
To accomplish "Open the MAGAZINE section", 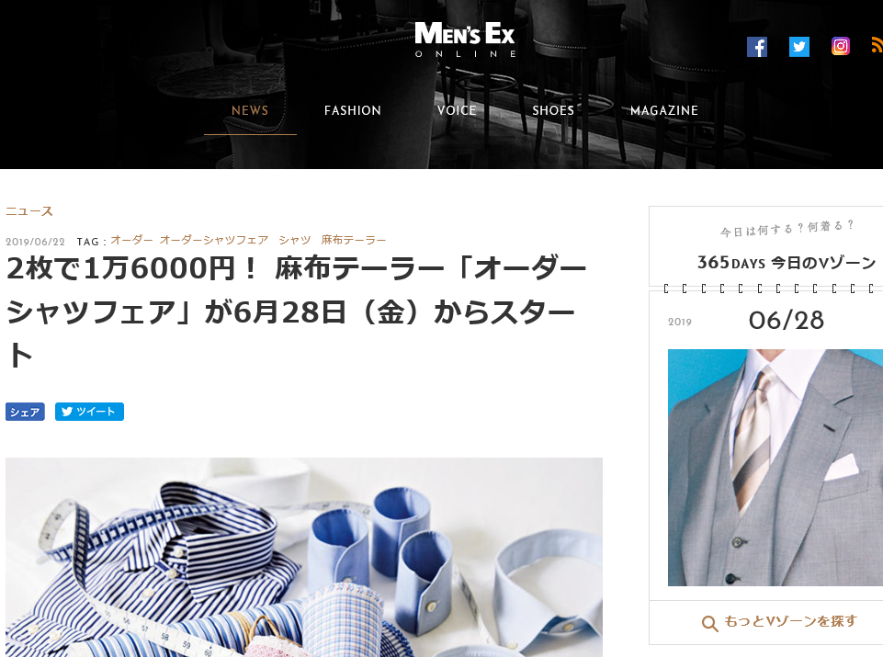I will 664,110.
